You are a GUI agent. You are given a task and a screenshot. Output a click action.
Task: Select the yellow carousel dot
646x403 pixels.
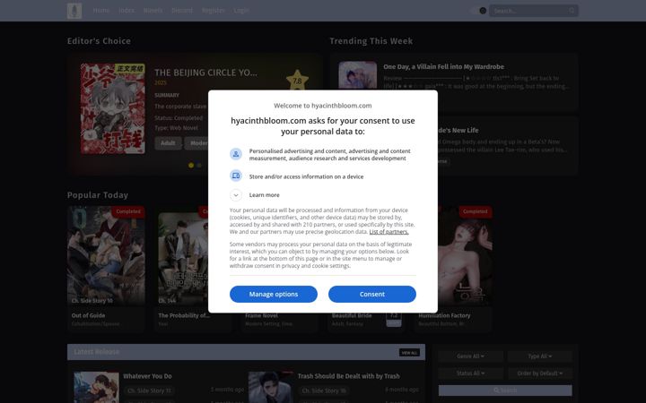tap(191, 166)
